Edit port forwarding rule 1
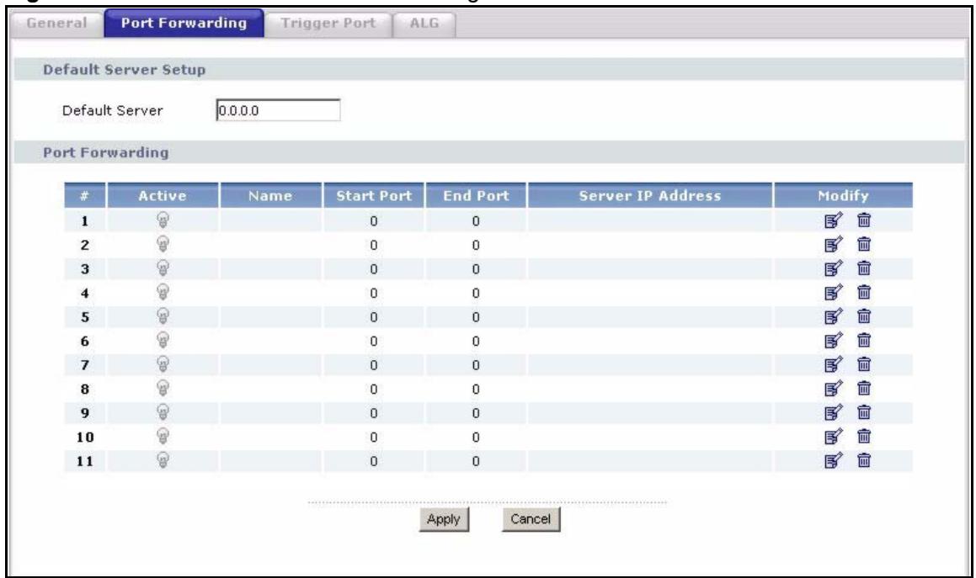Image resolution: width=976 pixels, height=578 pixels. pos(833,220)
